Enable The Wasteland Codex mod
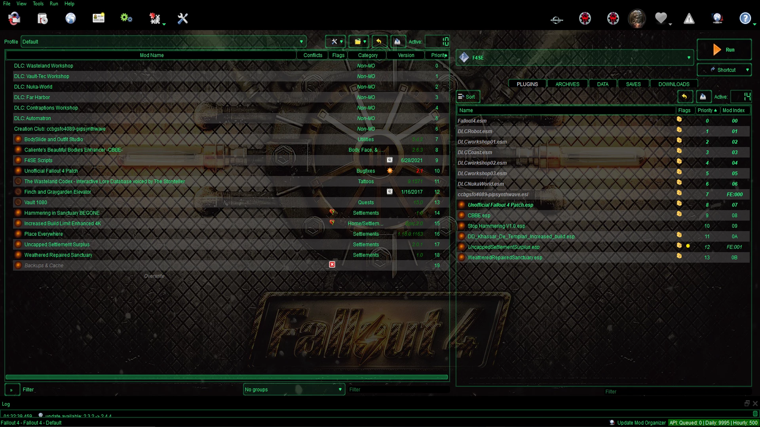The height and width of the screenshot is (427, 760). coord(18,181)
